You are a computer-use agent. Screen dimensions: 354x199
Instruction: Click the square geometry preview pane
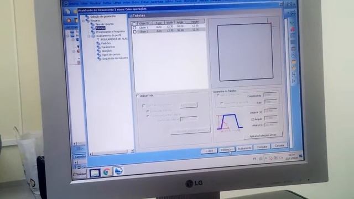tap(246, 52)
